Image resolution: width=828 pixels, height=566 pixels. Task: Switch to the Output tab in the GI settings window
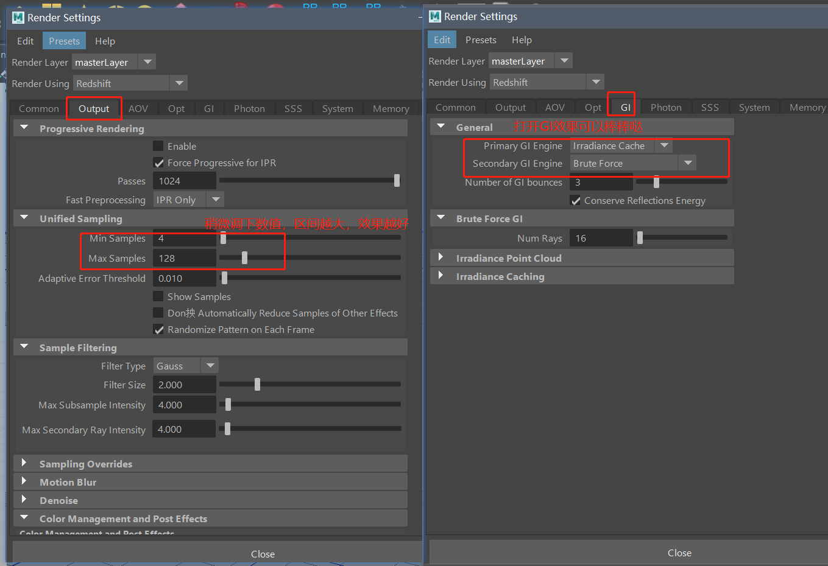511,107
